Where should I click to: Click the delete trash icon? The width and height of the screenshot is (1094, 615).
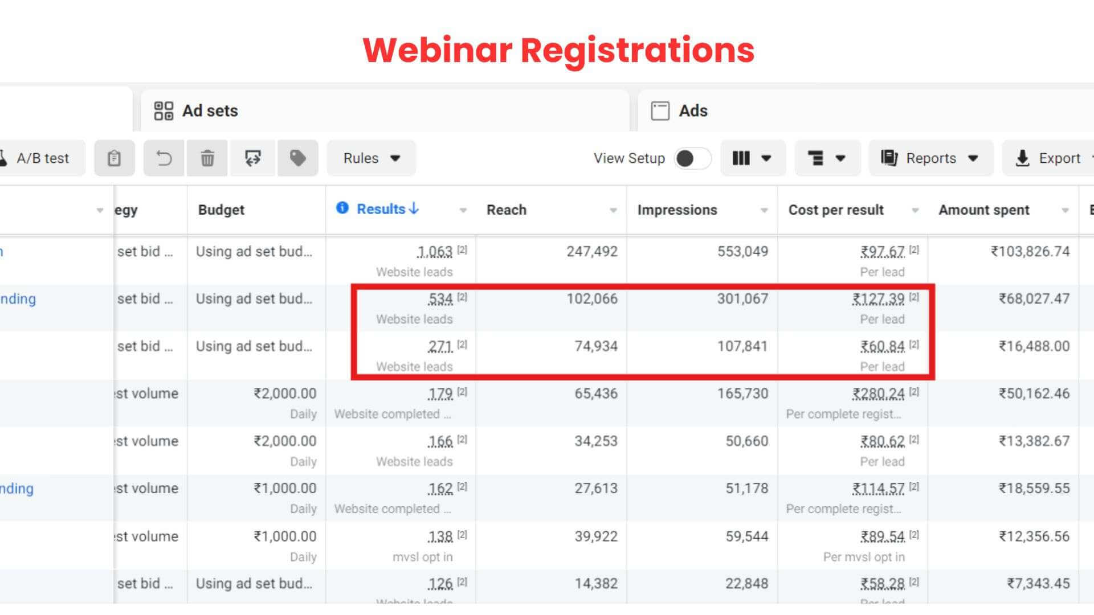(207, 158)
